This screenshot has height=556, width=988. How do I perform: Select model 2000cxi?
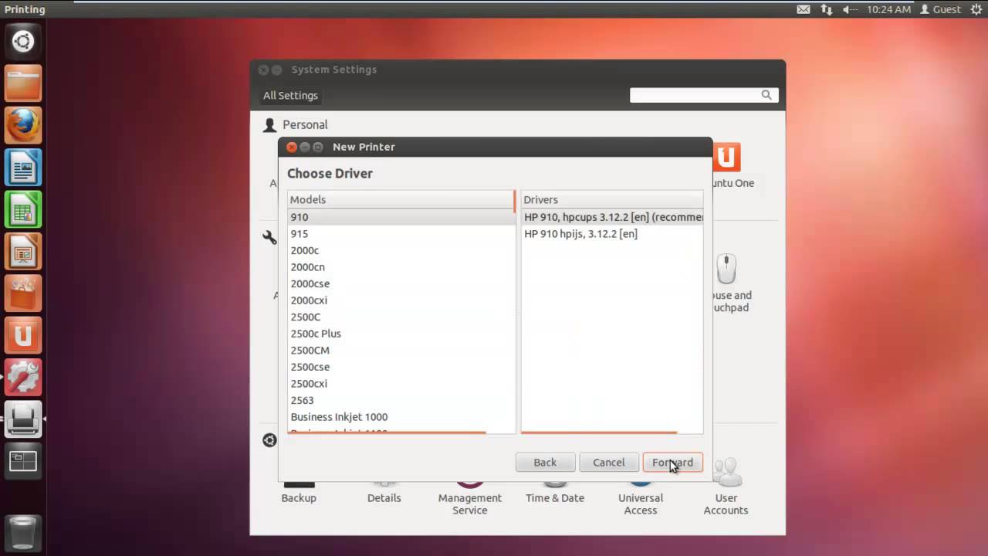(x=401, y=300)
